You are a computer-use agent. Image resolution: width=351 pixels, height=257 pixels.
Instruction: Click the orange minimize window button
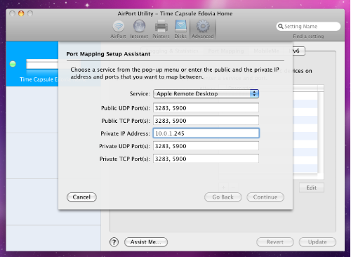point(21,13)
